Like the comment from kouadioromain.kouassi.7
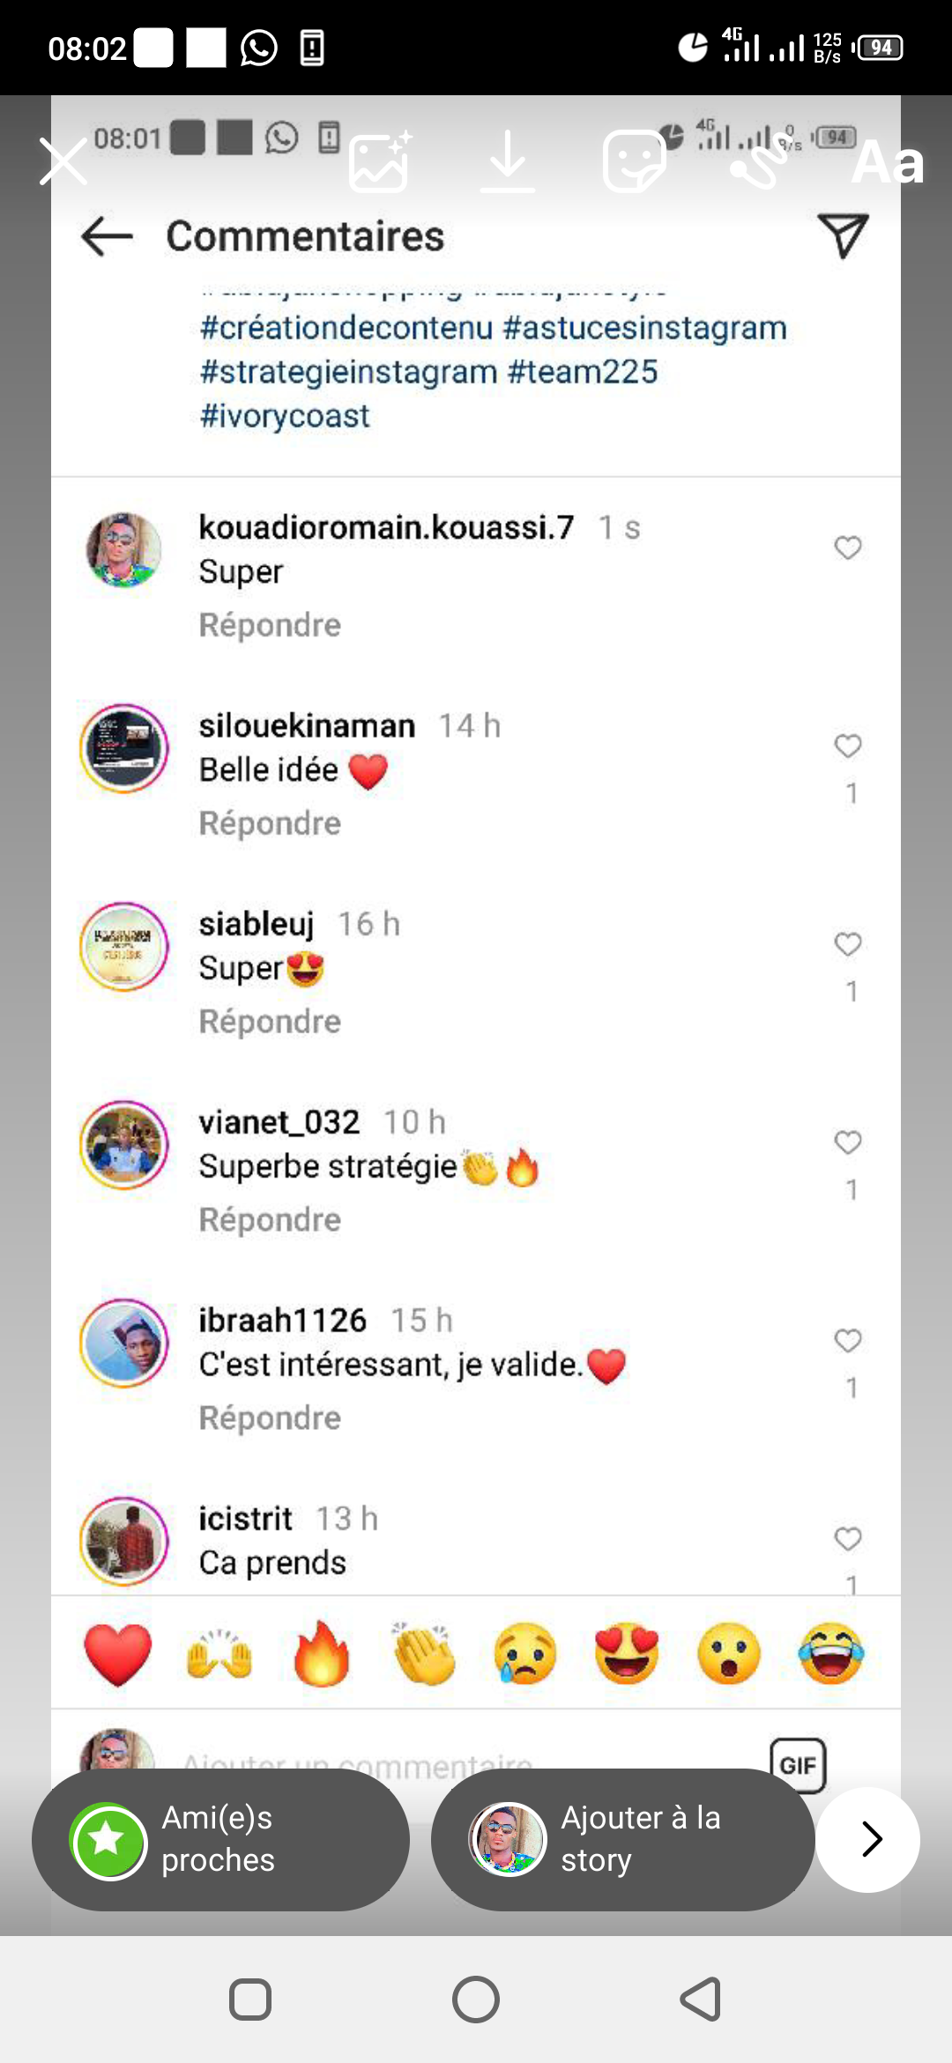Image resolution: width=952 pixels, height=2063 pixels. click(848, 547)
